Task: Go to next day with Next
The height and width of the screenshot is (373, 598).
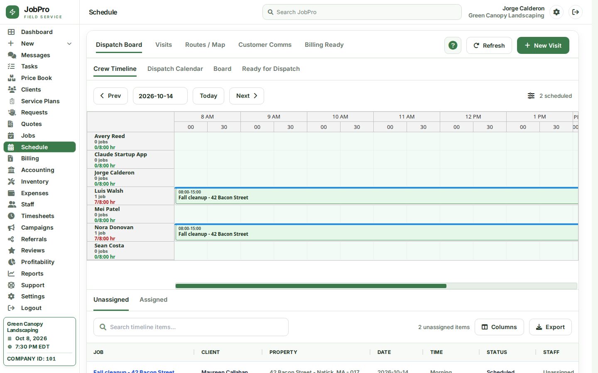Action: coord(247,96)
